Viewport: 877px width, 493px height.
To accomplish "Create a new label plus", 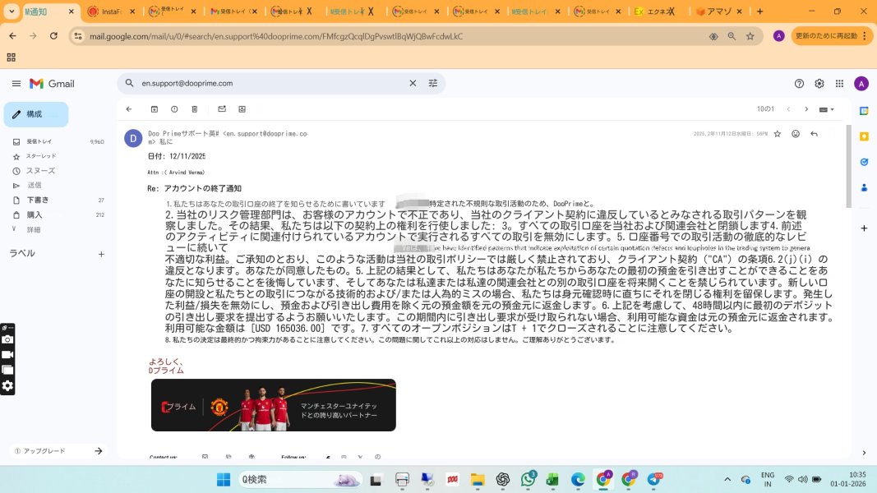I will point(101,254).
